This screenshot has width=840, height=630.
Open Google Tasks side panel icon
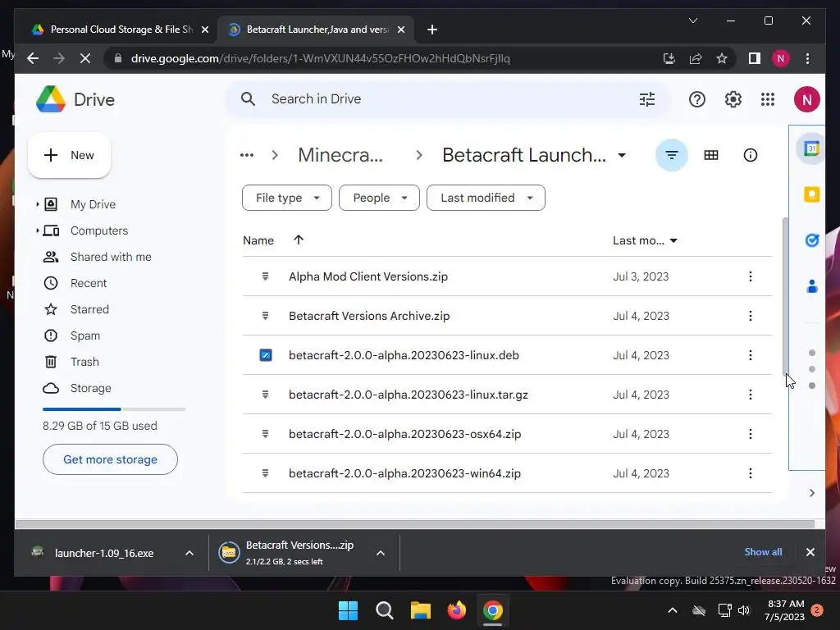tap(811, 240)
